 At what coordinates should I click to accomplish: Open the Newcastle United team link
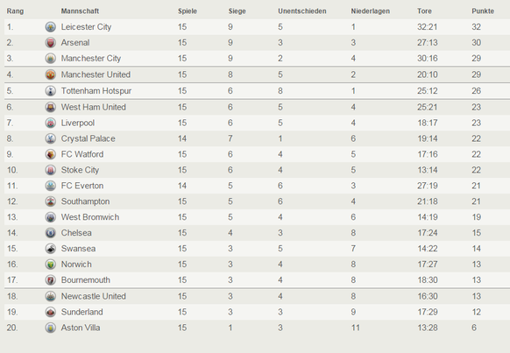(94, 296)
